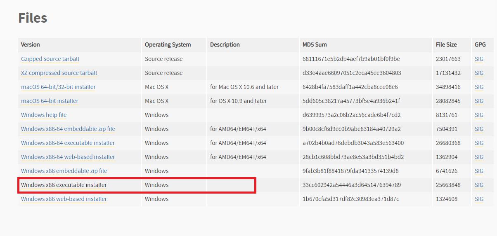Click SIG link for XZ compressed tarball
This screenshot has height=236, width=497.
pyautogui.click(x=479, y=73)
